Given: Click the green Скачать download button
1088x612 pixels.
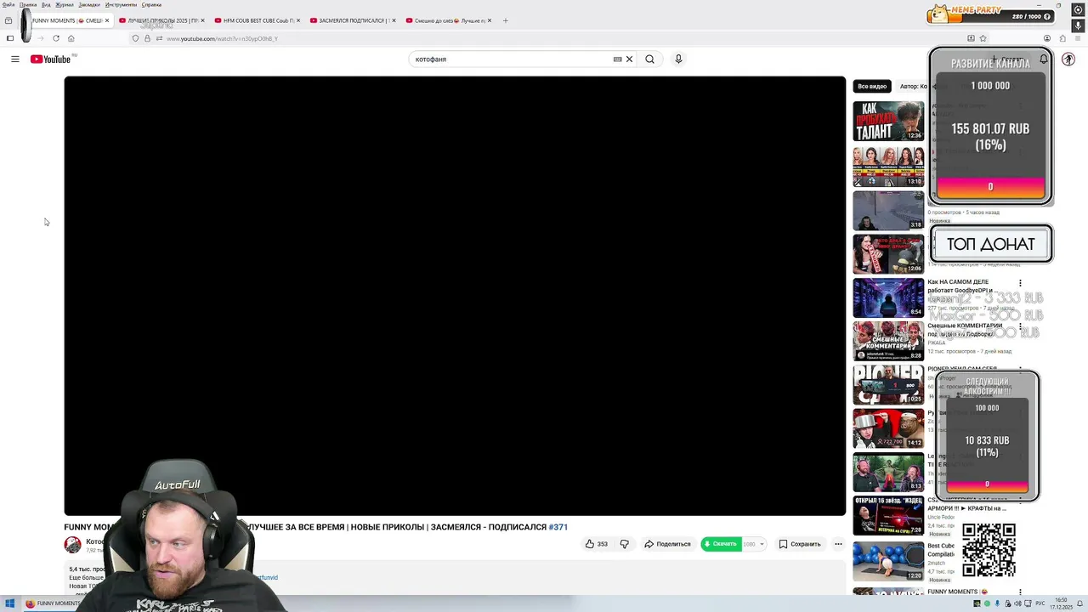Looking at the screenshot, I should (721, 544).
